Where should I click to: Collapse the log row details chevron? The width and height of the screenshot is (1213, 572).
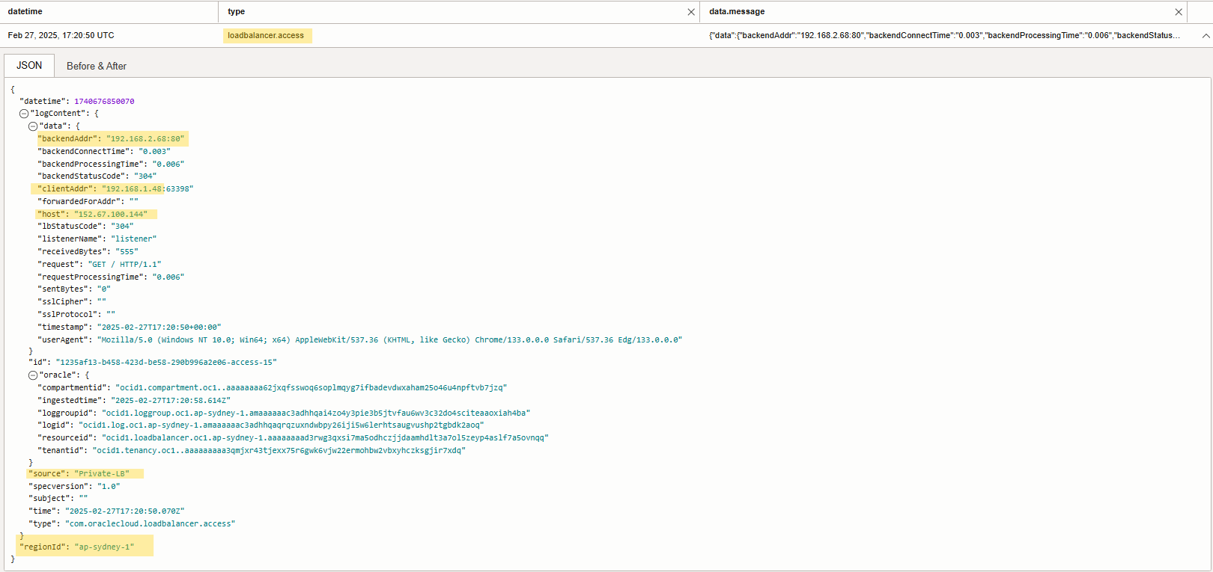click(1206, 36)
